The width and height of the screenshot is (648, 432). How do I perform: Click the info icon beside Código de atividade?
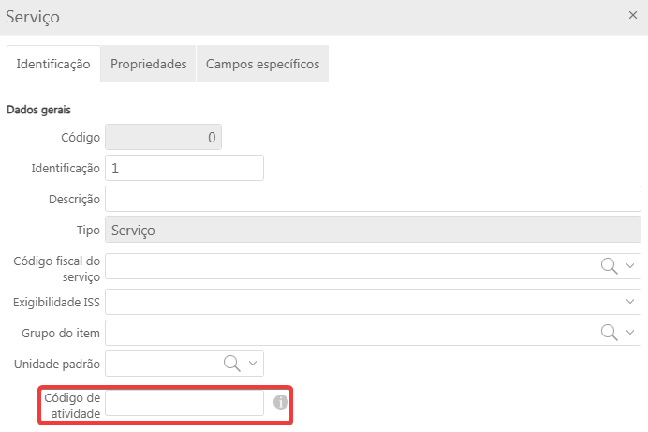(279, 403)
